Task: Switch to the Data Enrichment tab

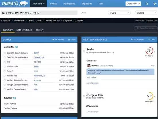Action: pyautogui.click(x=24, y=30)
